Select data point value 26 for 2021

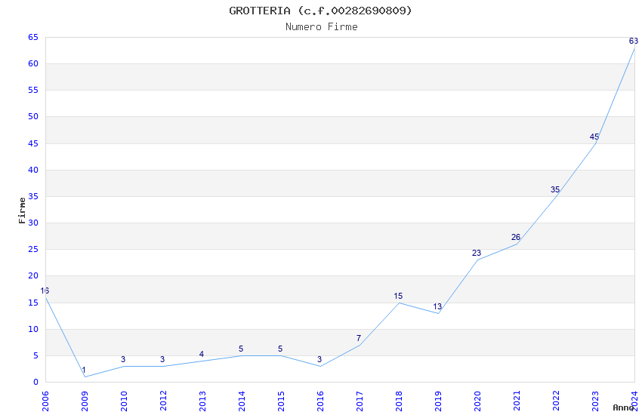coord(515,237)
